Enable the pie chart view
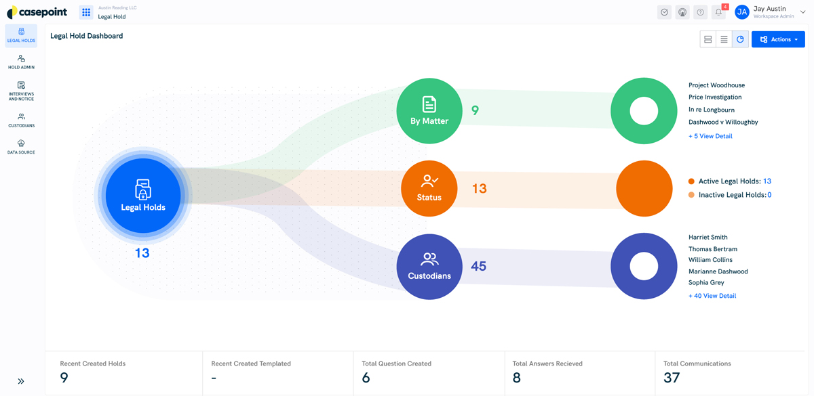814x396 pixels. coord(739,39)
